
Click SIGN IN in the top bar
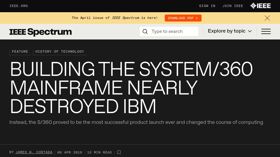(207, 6)
